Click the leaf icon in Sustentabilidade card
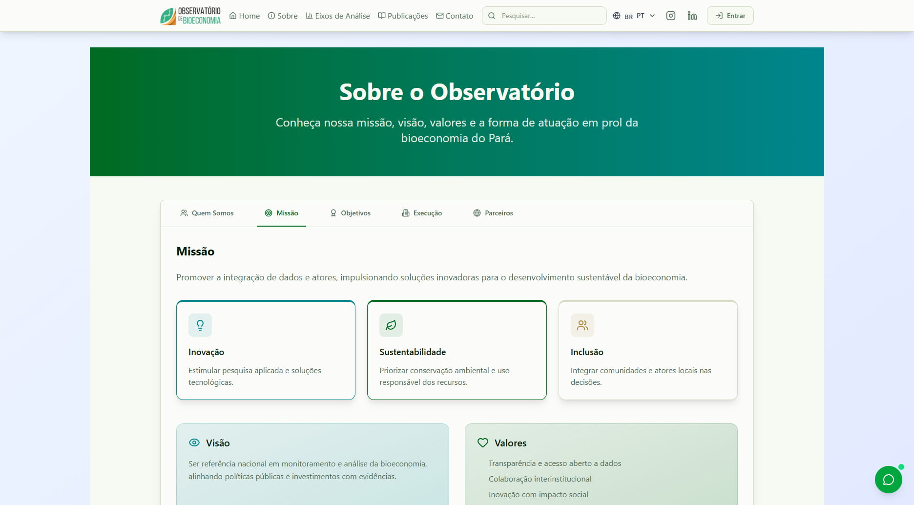Viewport: 914px width, 505px height. coord(391,325)
